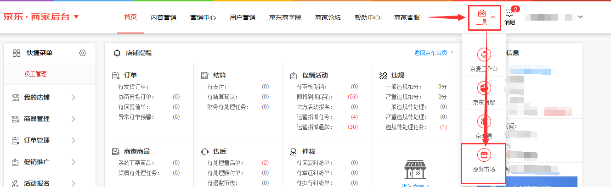Click the 协商再投订单 row
Image resolution: width=611 pixels, height=187 pixels.
(149, 97)
